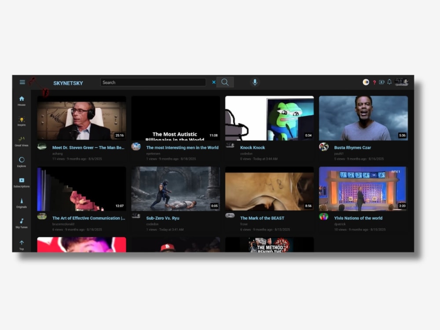Image resolution: width=440 pixels, height=330 pixels.
Task: Open 'Meet Dr. Steven Greer' title link
Action: 88,147
